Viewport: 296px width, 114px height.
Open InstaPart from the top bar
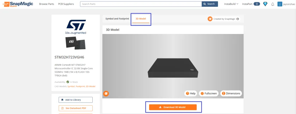tap(247, 4)
